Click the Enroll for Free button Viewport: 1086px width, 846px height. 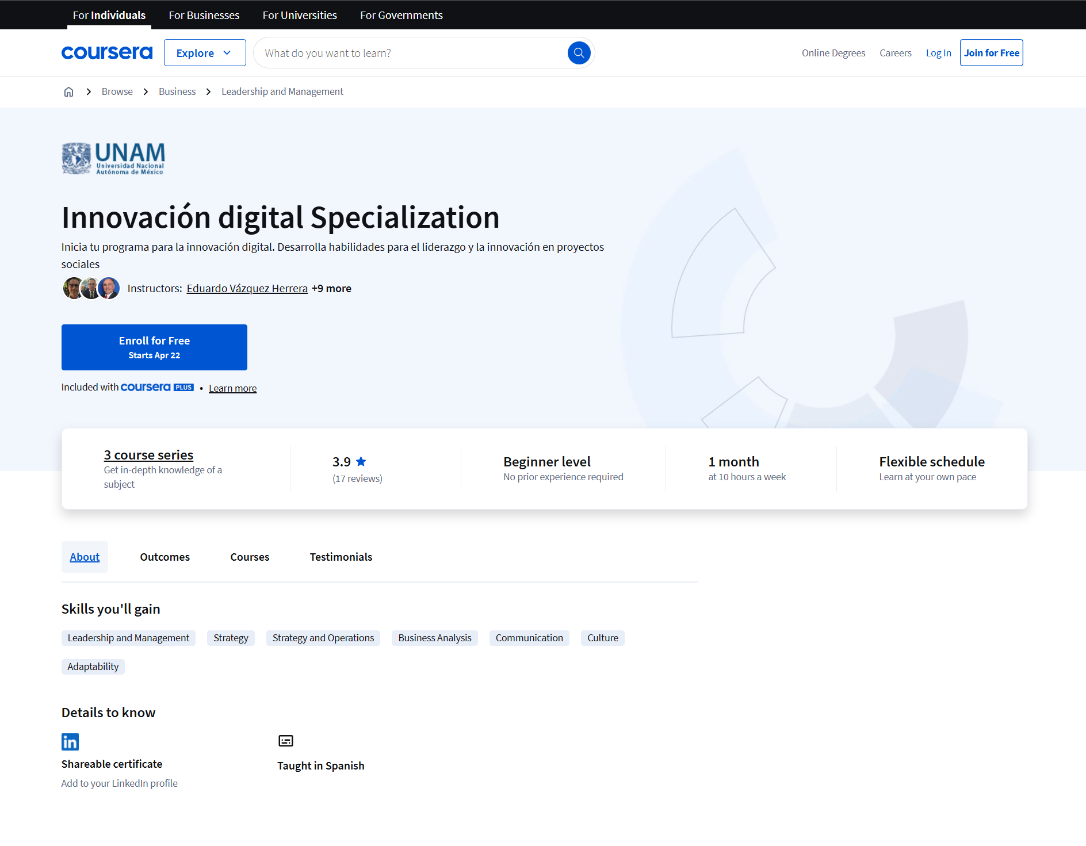154,347
